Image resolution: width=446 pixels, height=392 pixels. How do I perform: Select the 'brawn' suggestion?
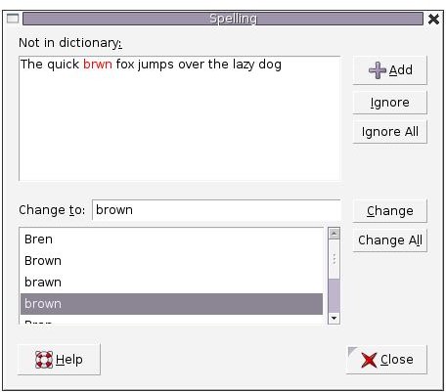[x=171, y=283]
